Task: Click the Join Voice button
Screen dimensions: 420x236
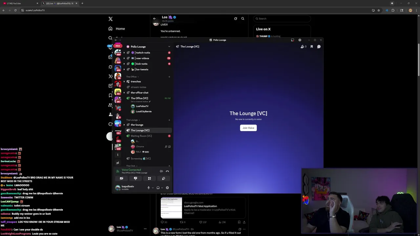Action: [248, 128]
